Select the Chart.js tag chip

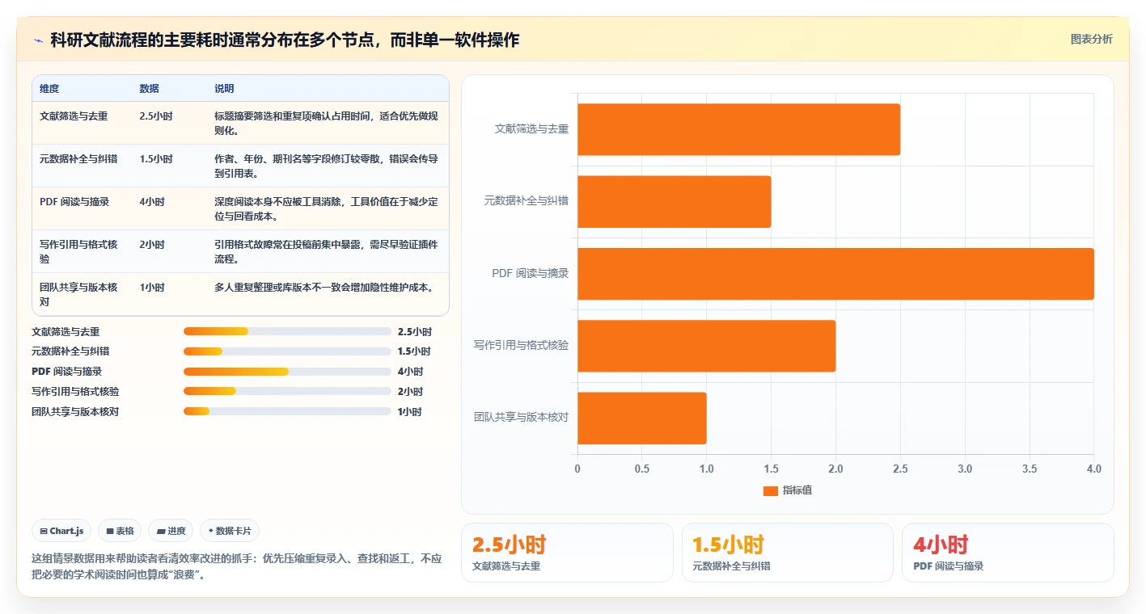pos(62,531)
